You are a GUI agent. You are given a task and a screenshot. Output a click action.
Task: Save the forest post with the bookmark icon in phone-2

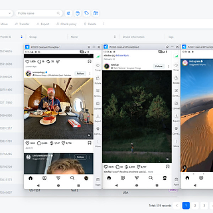click(x=168, y=166)
